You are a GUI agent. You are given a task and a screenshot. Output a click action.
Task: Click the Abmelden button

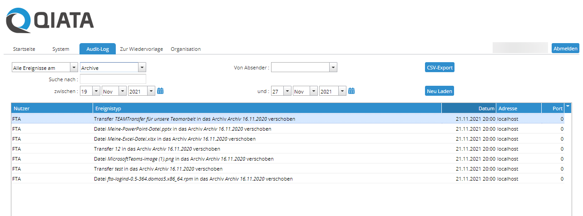point(565,49)
